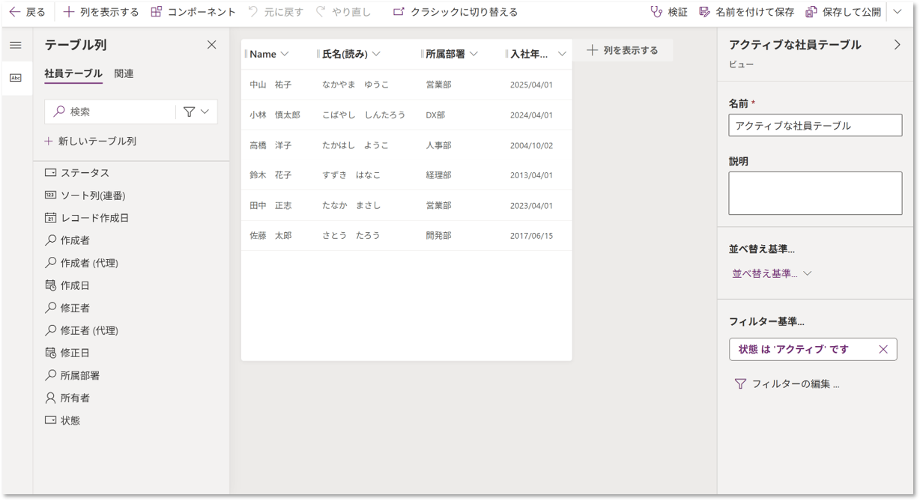Screen dimensions: 920x501
Task: Click + 新しいテーブル列 link
Action: click(x=91, y=141)
